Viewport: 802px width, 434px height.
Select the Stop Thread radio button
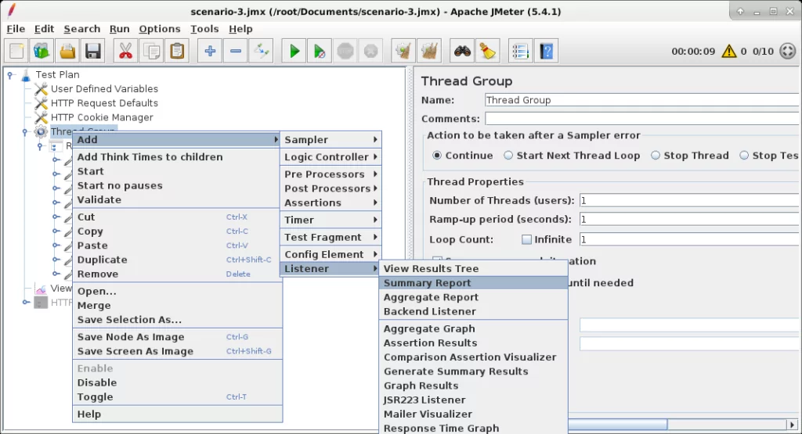click(x=656, y=156)
